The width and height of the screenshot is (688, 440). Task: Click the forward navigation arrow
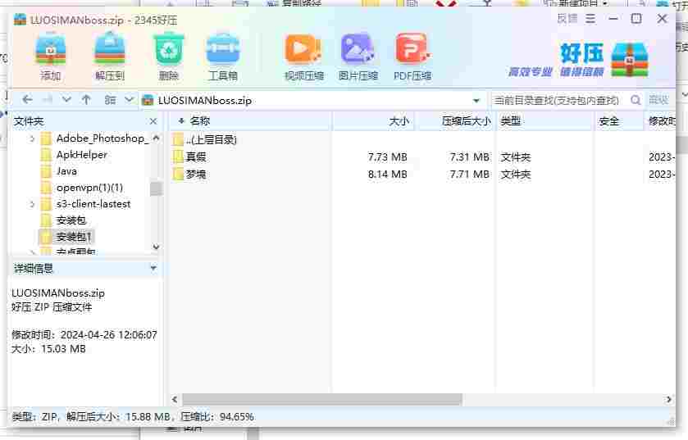[x=48, y=100]
